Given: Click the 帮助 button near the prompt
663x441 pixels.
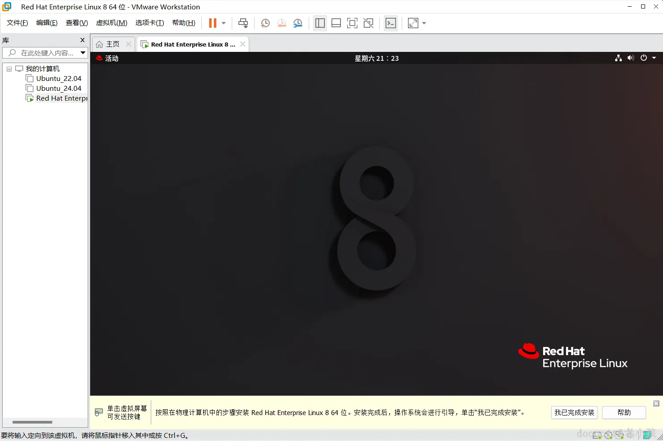Looking at the screenshot, I should [624, 412].
